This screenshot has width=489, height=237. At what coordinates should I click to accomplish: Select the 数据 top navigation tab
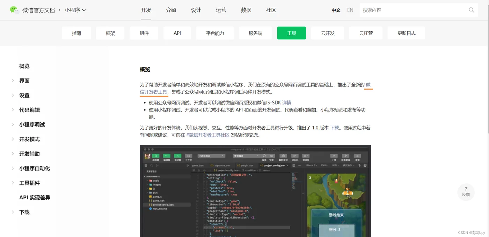click(246, 10)
